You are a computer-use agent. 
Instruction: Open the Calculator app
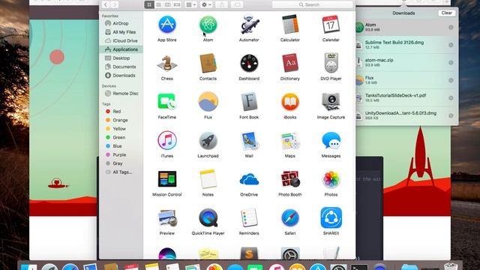(x=290, y=25)
